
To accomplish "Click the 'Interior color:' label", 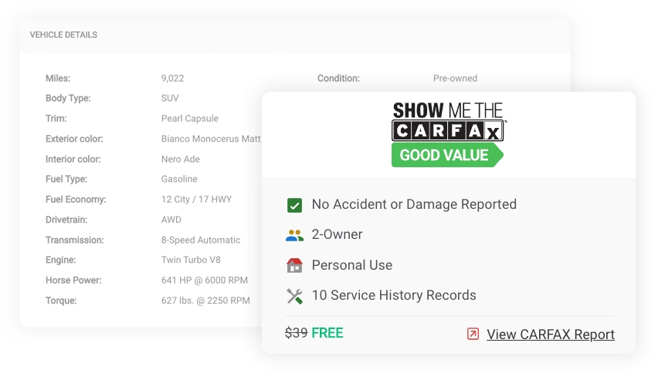I will coord(73,160).
